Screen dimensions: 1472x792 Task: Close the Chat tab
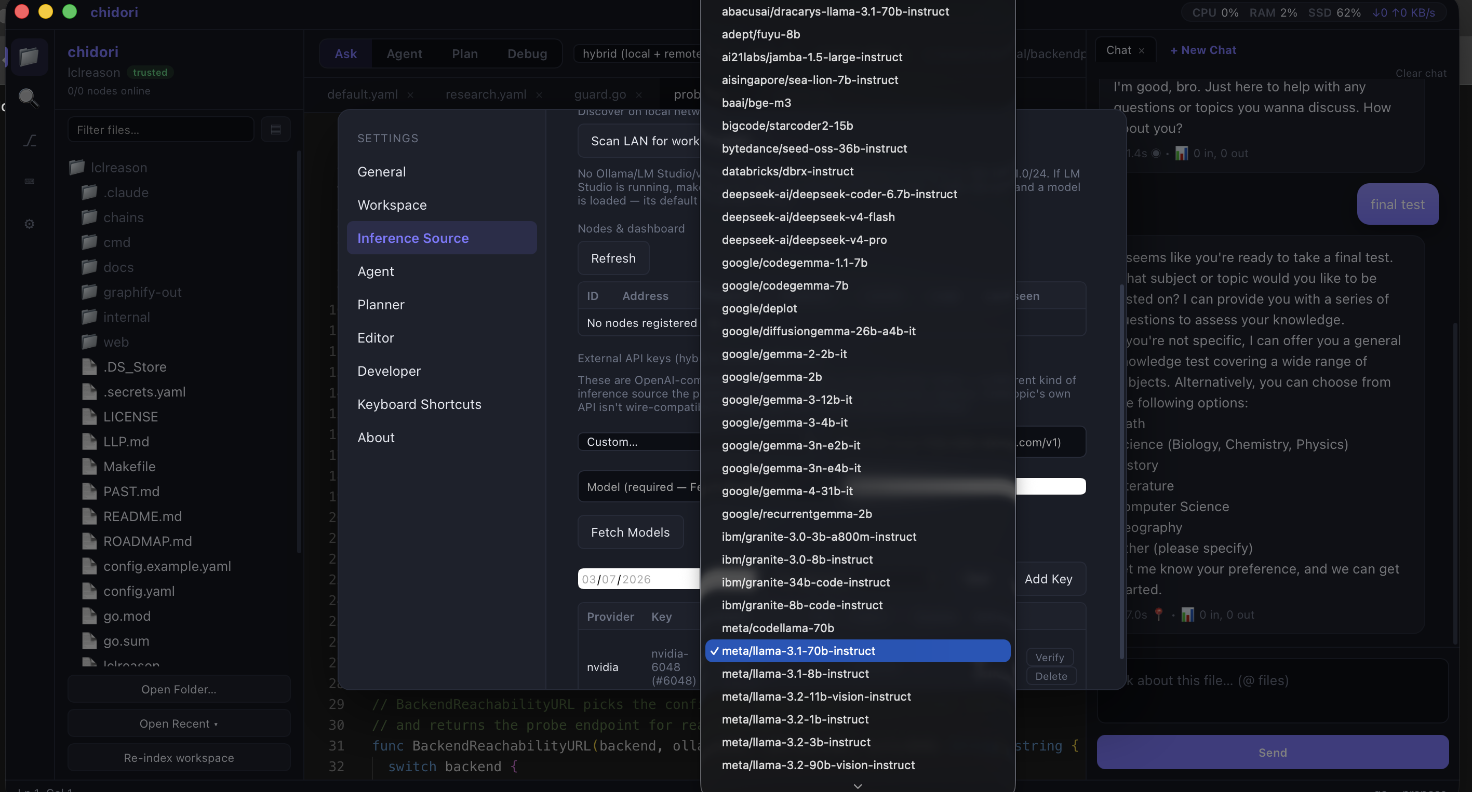click(1141, 51)
